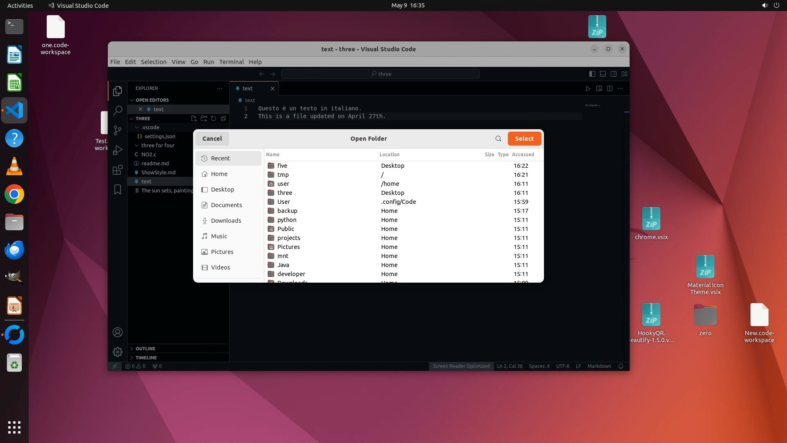Click Cancel in Open Folder dialog
Viewport: 787px width, 443px height.
point(212,139)
